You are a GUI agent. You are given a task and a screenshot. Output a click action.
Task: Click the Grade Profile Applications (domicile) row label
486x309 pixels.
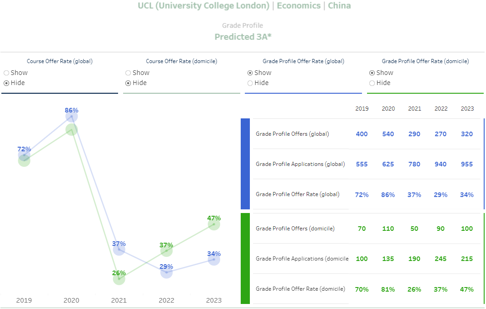point(302,259)
